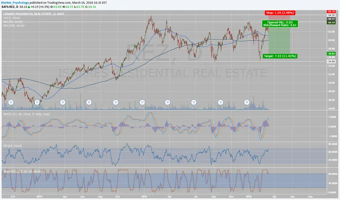Click the 2016 time axis label
Screen dimensions: 340x200
click(249, 196)
